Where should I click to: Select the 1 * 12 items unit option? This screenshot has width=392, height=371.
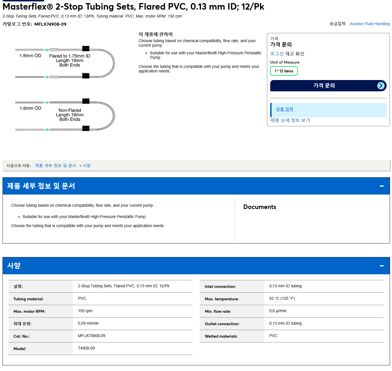(284, 71)
